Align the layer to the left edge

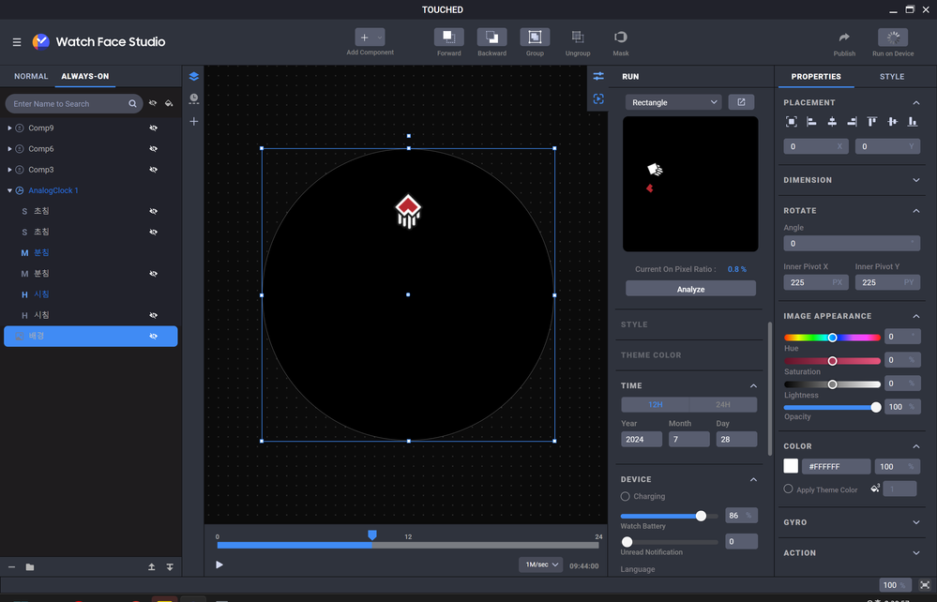pyautogui.click(x=811, y=122)
